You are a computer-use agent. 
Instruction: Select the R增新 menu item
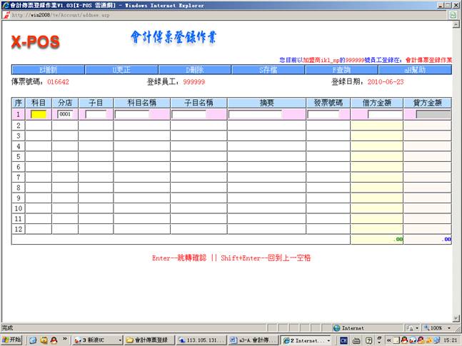coord(48,70)
